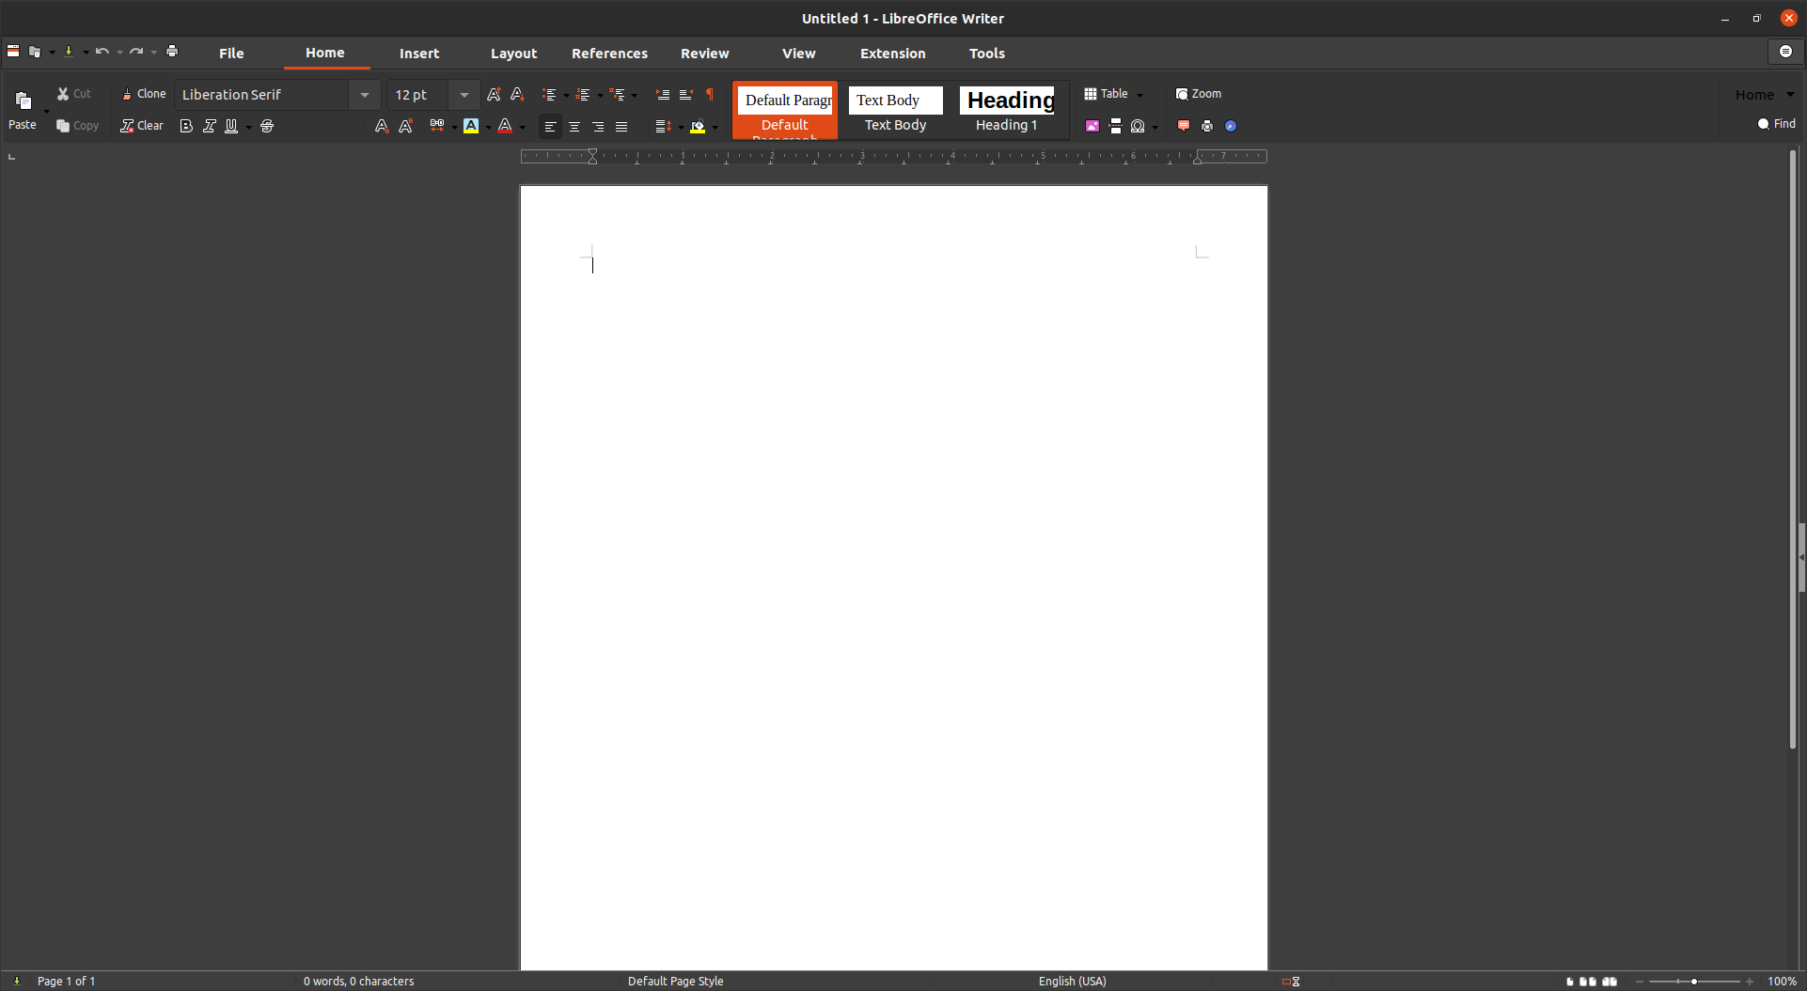1807x991 pixels.
Task: Click the zoom slider in the status bar
Action: (1694, 982)
